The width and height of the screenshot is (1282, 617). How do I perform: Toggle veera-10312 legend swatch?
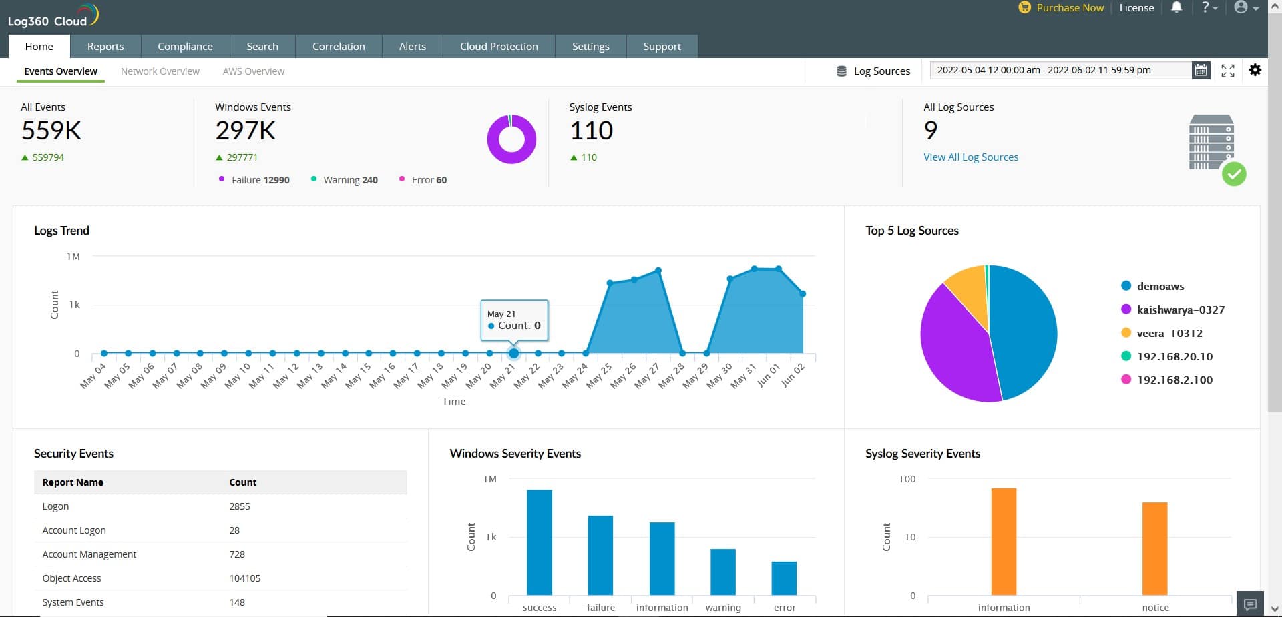coord(1126,333)
